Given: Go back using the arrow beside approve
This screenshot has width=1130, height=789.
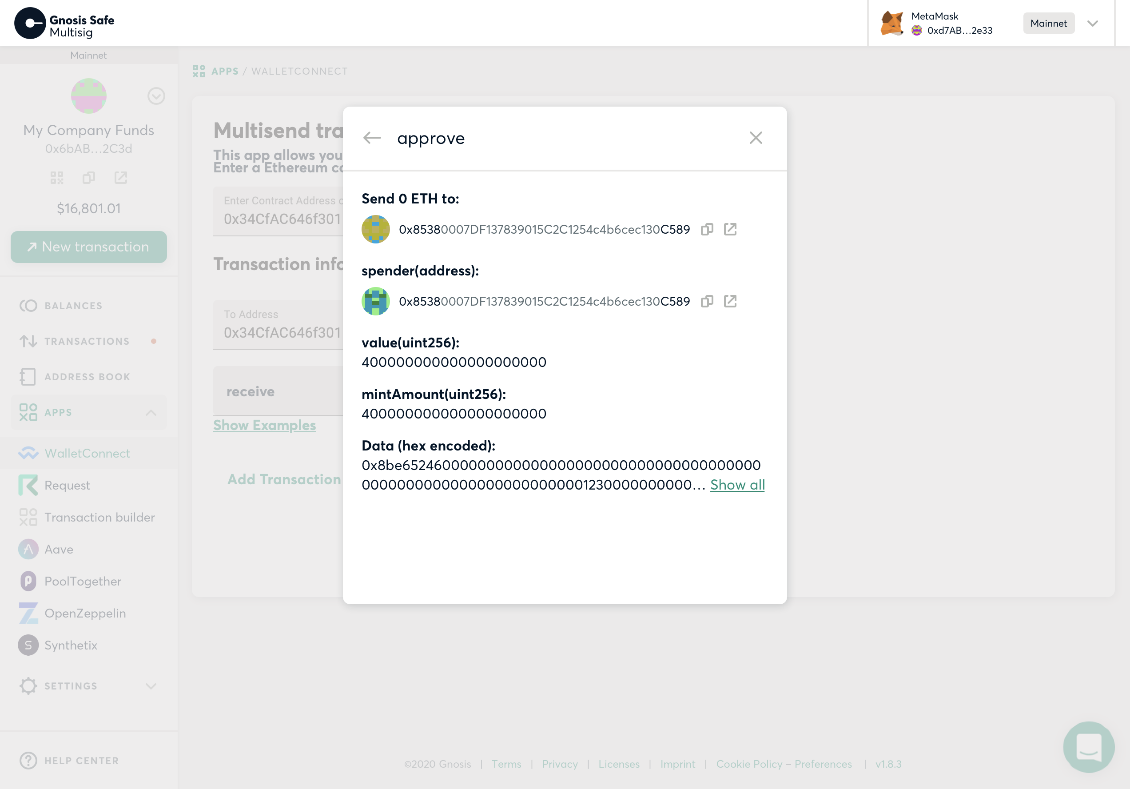Looking at the screenshot, I should click(372, 138).
